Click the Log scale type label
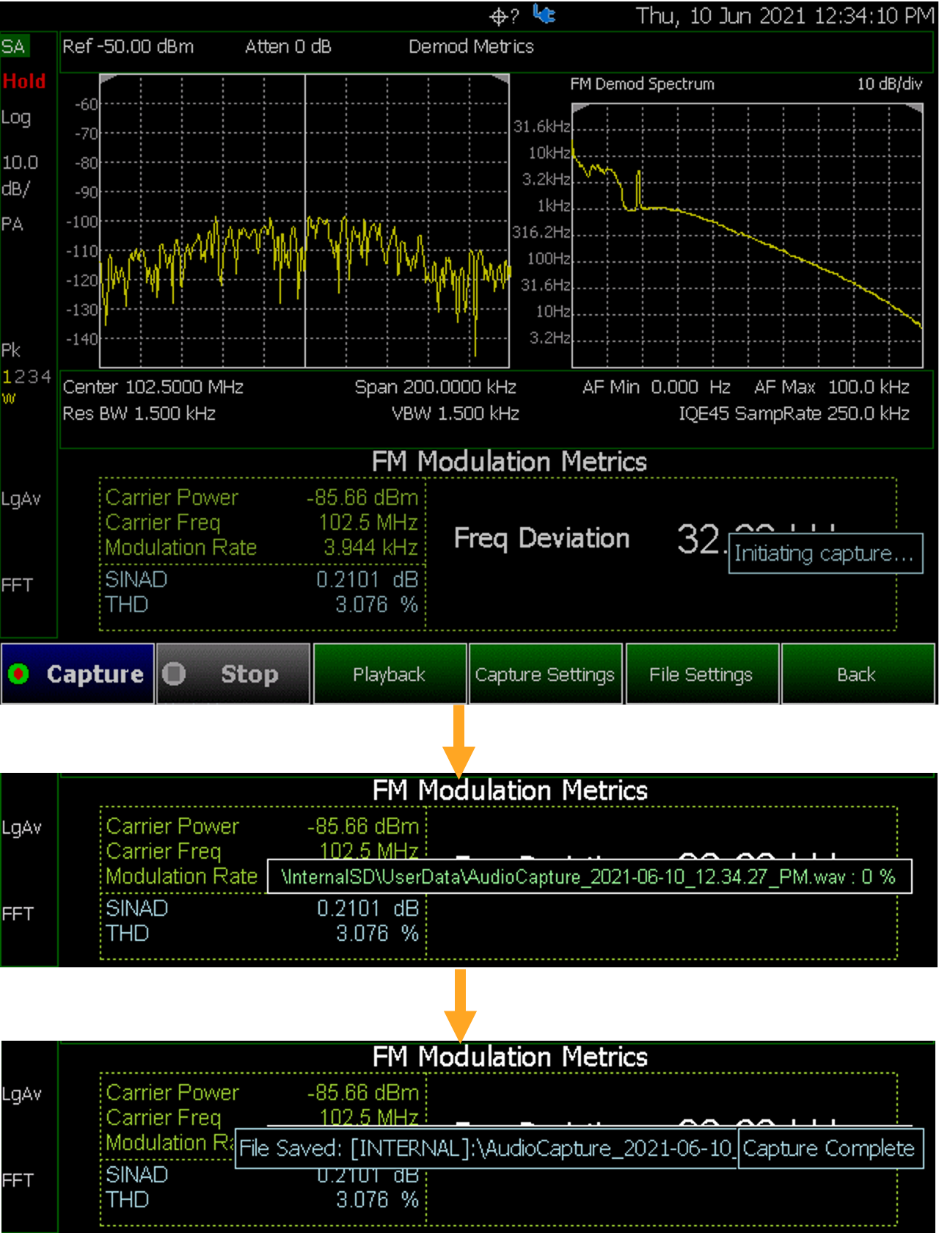 tap(16, 118)
